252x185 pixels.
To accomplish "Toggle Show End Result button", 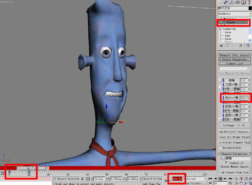I will click(228, 46).
